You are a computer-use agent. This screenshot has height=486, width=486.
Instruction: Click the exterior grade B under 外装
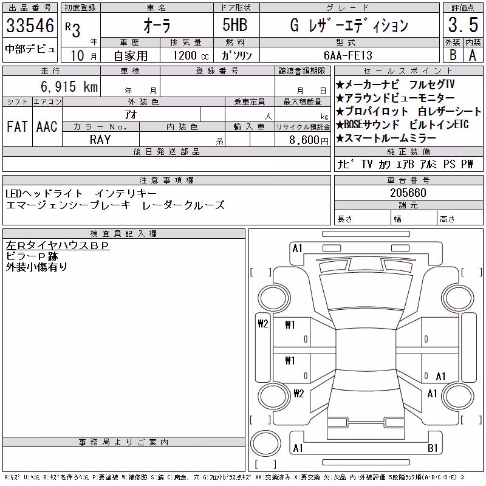pyautogui.click(x=453, y=55)
